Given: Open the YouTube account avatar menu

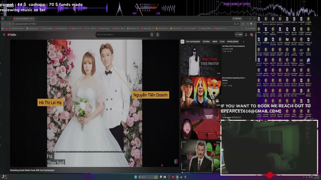Looking at the screenshot, I should [x=252, y=34].
